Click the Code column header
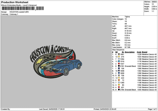This screenshot has width=158, height=111. 139,52
